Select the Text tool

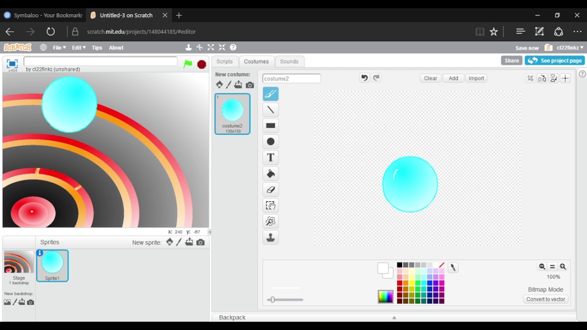[x=271, y=158]
